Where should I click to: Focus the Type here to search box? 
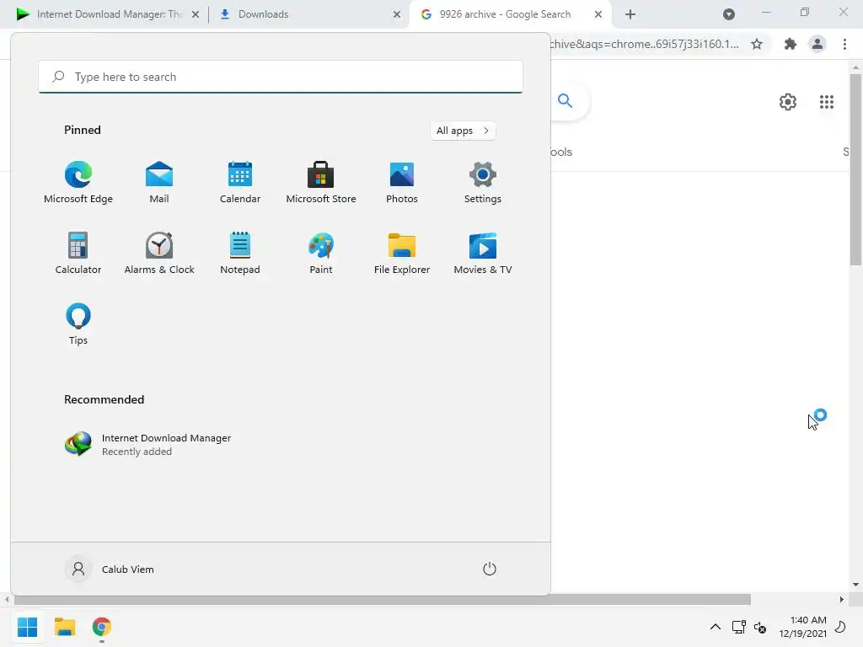tap(281, 77)
